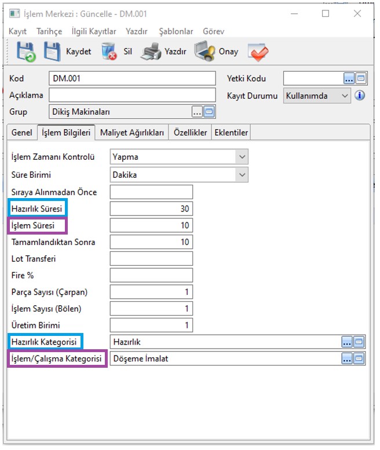The height and width of the screenshot is (450, 380).
Task: Click the İşlem/Çalışma Kategorisi label
Action: point(57,358)
